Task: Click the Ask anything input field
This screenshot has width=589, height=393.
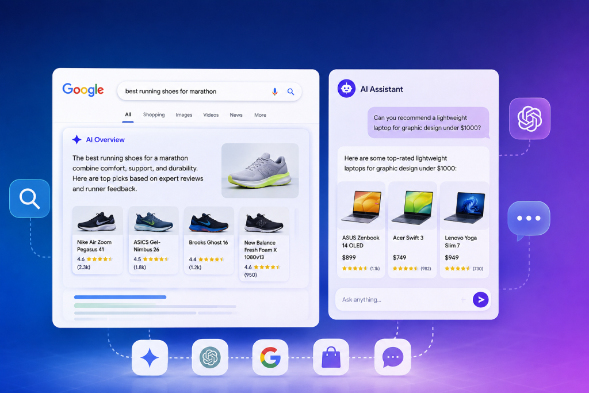Action: click(x=413, y=299)
